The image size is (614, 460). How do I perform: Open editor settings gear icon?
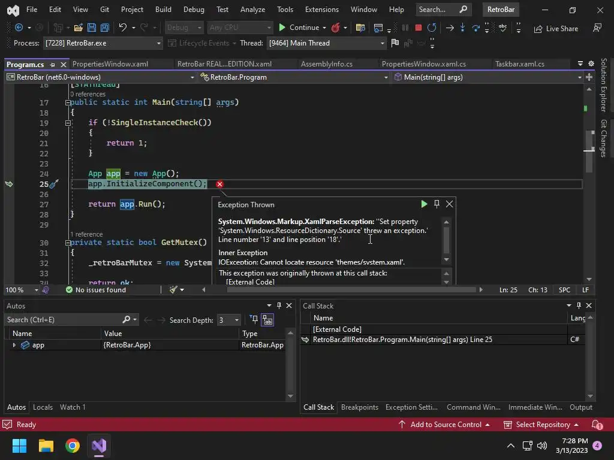pos(591,63)
